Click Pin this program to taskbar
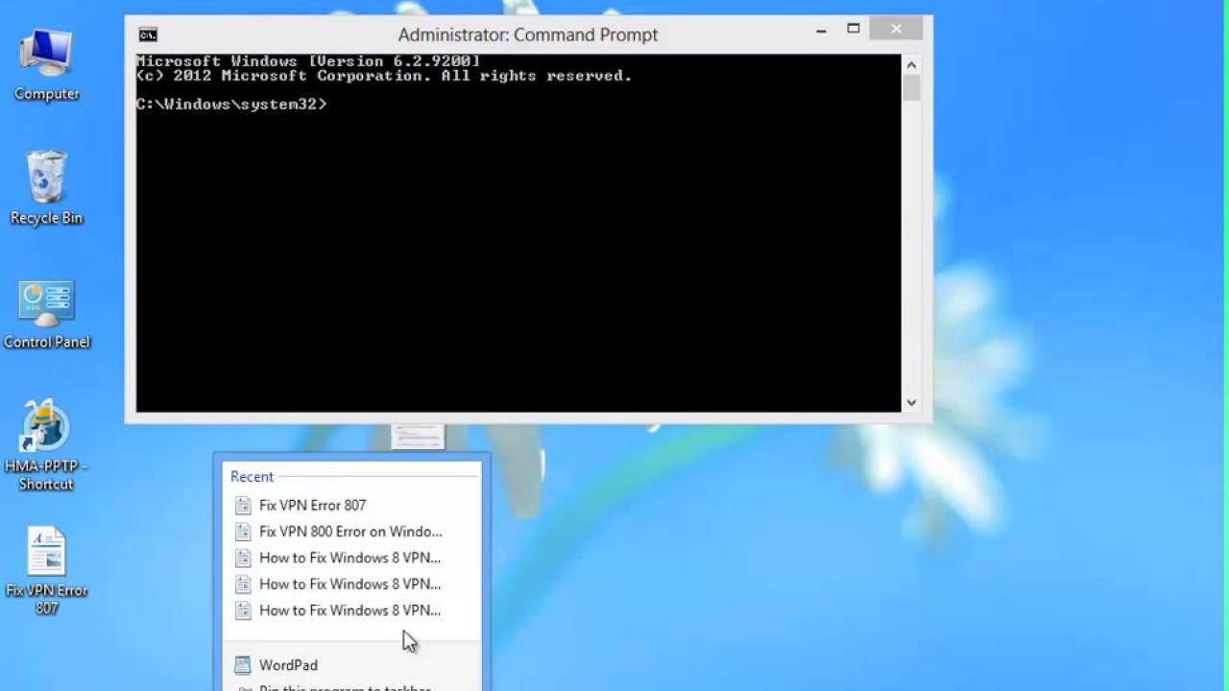1229x691 pixels. [344, 687]
